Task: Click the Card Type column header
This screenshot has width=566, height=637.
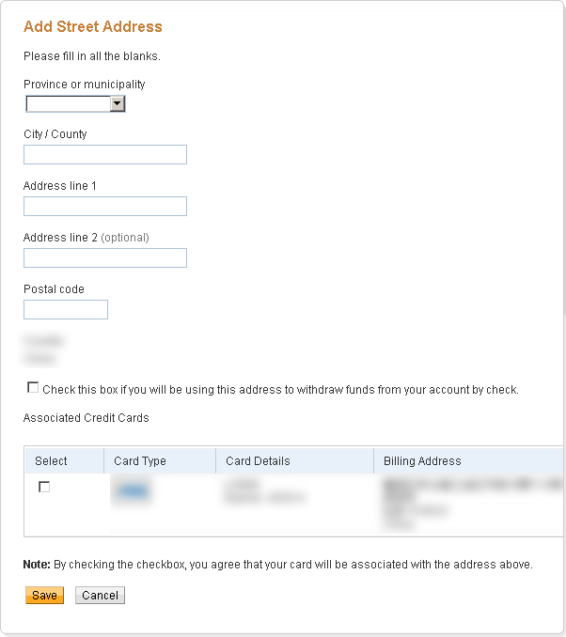Action: pyautogui.click(x=140, y=461)
